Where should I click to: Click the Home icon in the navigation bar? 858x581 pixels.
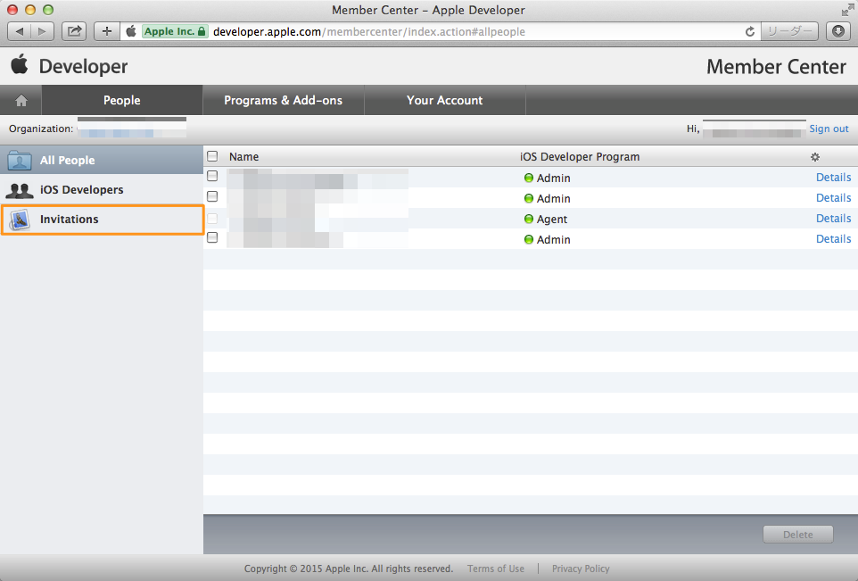pyautogui.click(x=20, y=100)
